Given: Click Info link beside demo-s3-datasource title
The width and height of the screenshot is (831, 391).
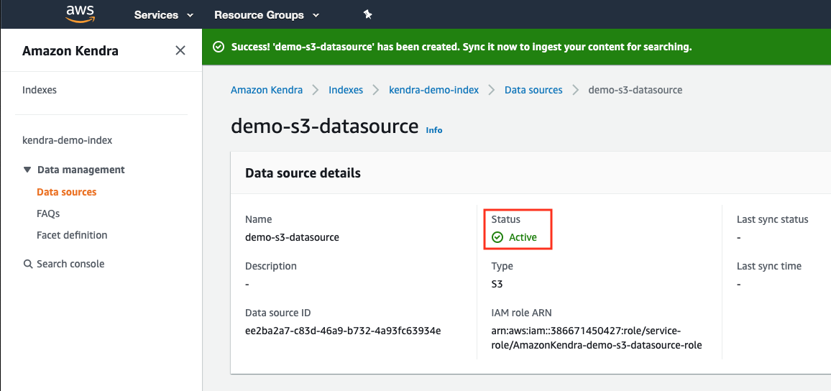Looking at the screenshot, I should click(x=434, y=130).
